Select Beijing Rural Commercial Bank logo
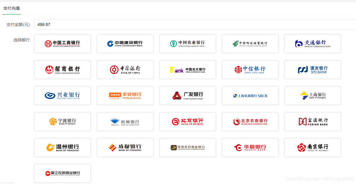Viewport: 356px width, 184px height. pos(250,122)
